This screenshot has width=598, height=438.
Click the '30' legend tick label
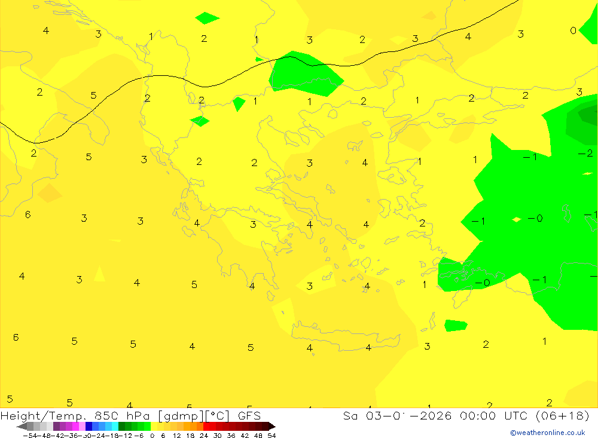pos(218,436)
